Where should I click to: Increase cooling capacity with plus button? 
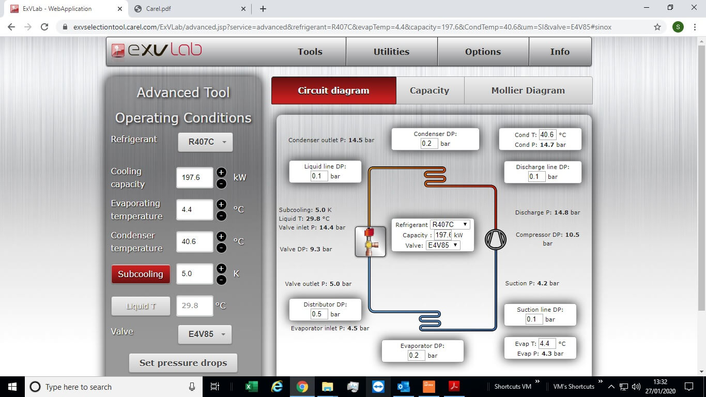pyautogui.click(x=221, y=172)
